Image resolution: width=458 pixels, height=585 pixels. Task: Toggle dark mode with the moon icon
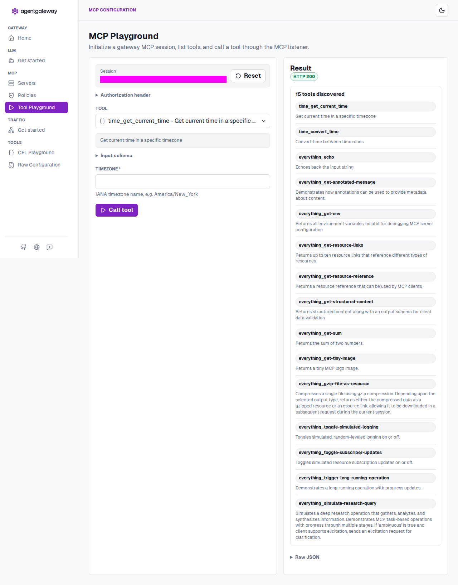pos(442,10)
